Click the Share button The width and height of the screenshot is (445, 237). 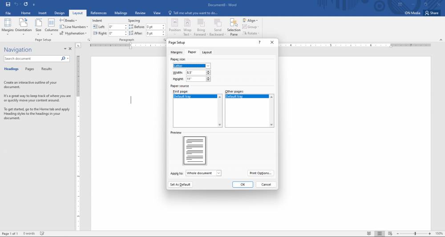click(x=432, y=13)
